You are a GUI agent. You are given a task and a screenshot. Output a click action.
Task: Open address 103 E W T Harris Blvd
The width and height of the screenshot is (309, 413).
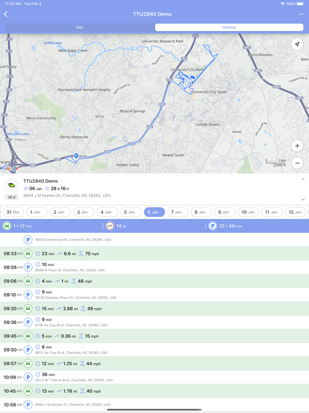(74, 380)
